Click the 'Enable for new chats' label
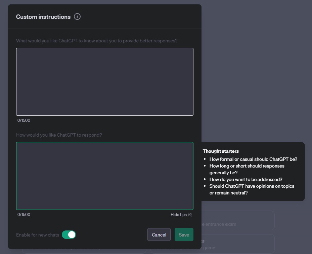 click(38, 235)
